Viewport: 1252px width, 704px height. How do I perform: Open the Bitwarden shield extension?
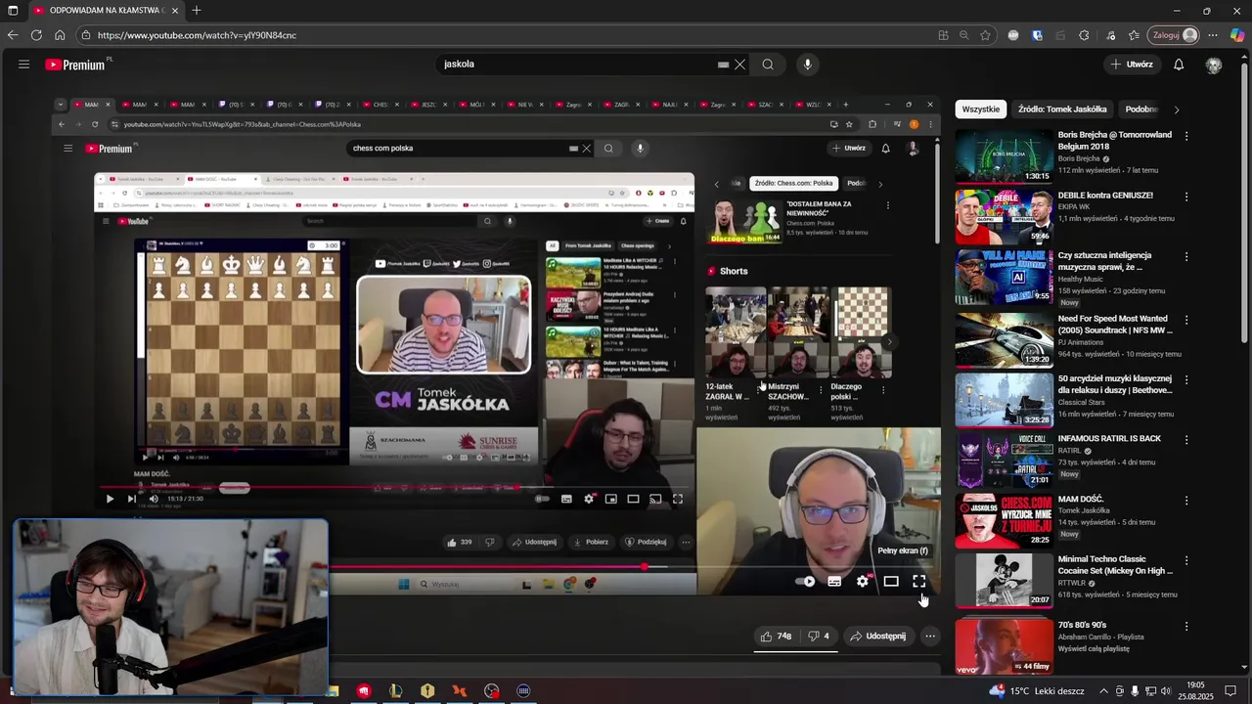pyautogui.click(x=1037, y=35)
